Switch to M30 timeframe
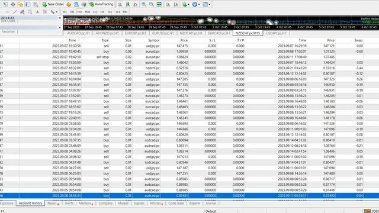 pyautogui.click(x=88, y=12)
